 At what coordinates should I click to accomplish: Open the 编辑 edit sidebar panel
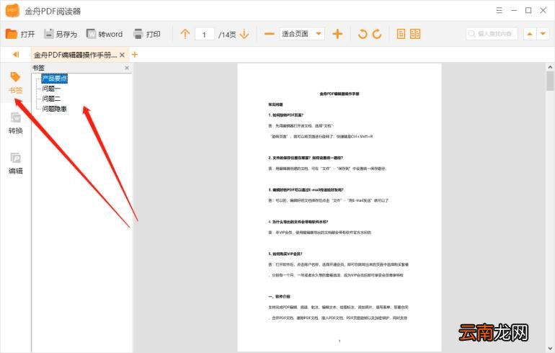(15, 163)
